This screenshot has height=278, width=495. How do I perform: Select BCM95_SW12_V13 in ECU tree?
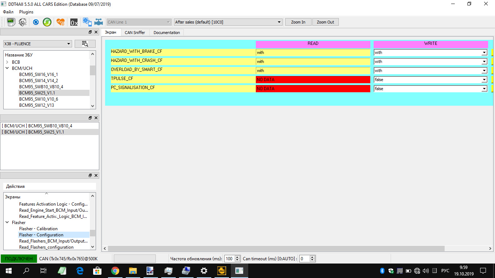coord(37,105)
